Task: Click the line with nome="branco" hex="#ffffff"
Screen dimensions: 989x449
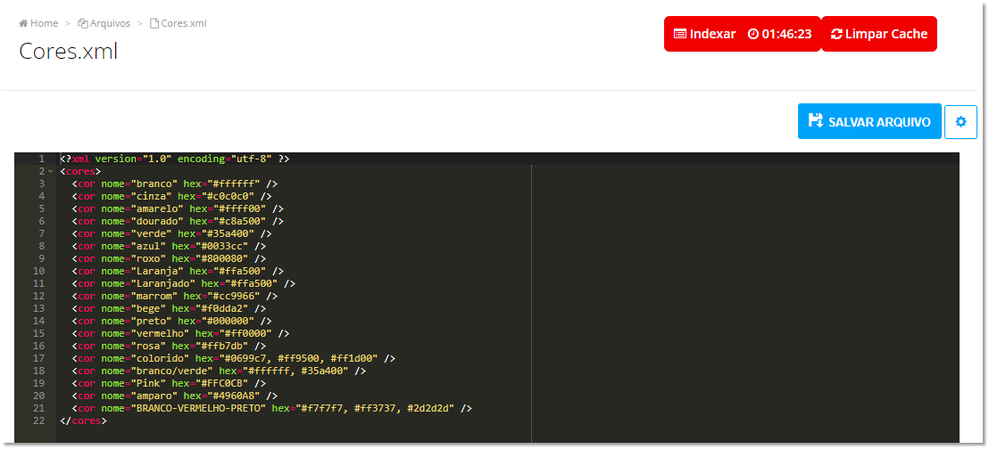Action: (x=175, y=184)
